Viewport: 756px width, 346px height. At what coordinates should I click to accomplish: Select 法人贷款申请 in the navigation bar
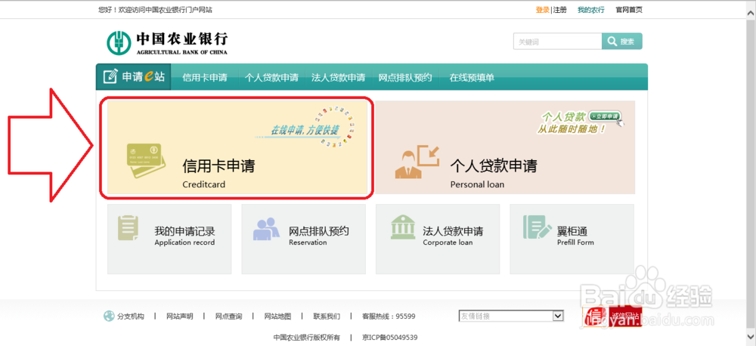point(338,78)
